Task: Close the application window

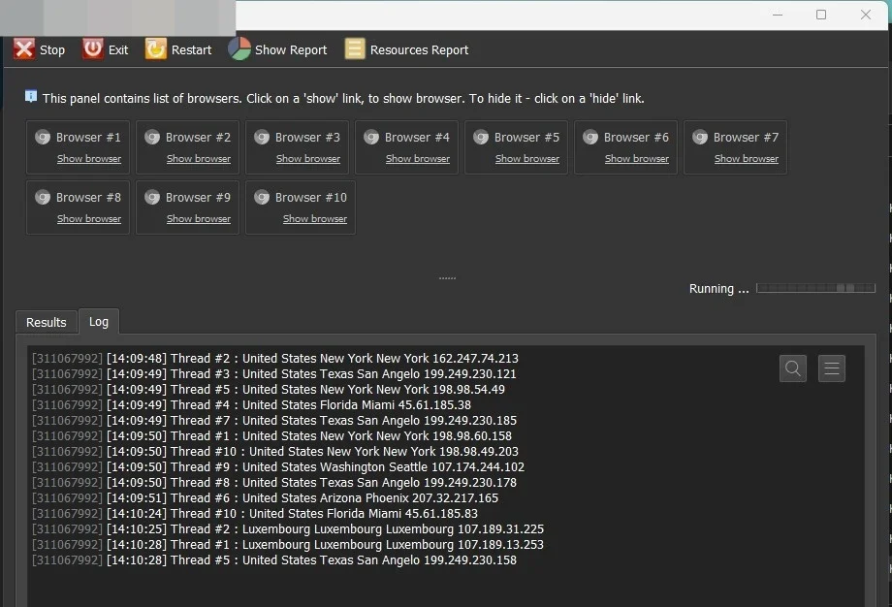Action: tap(865, 15)
